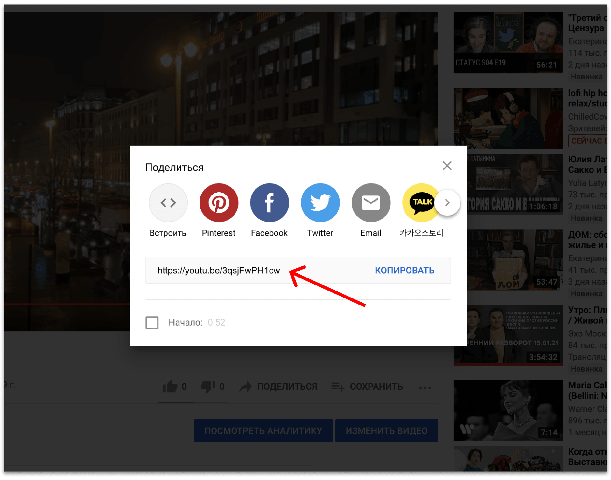This screenshot has height=480, width=611.
Task: Show more share options with arrow
Action: 447,202
